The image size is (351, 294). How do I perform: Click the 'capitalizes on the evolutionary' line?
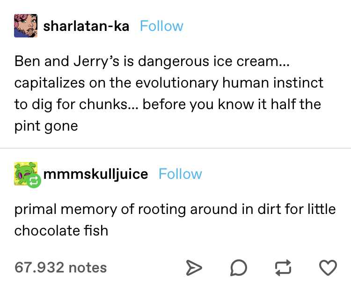coord(169,83)
